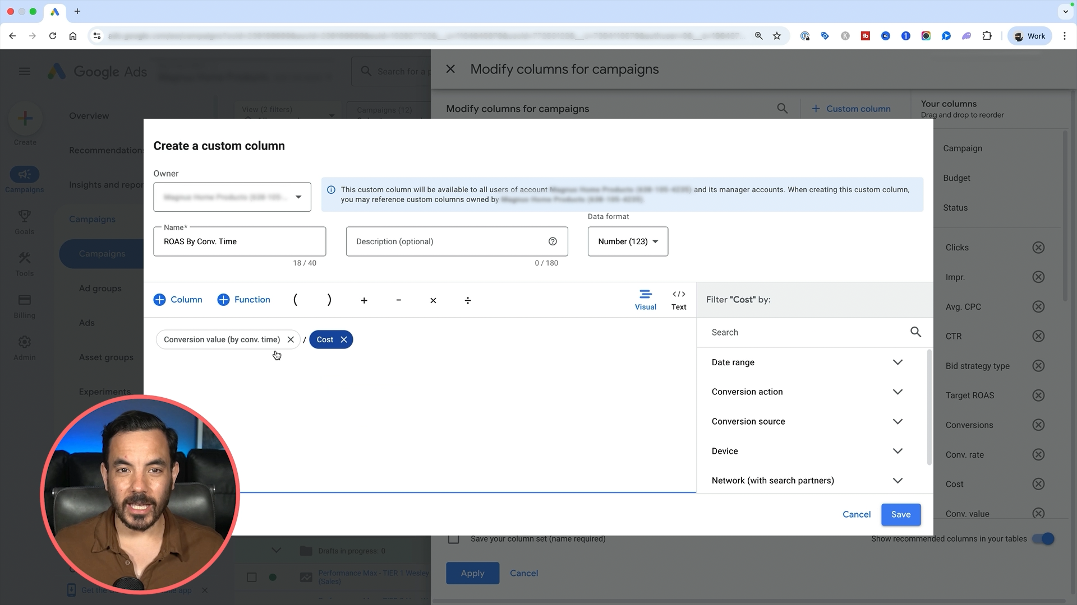Switch to the Visual formula editor tab

[x=645, y=300]
